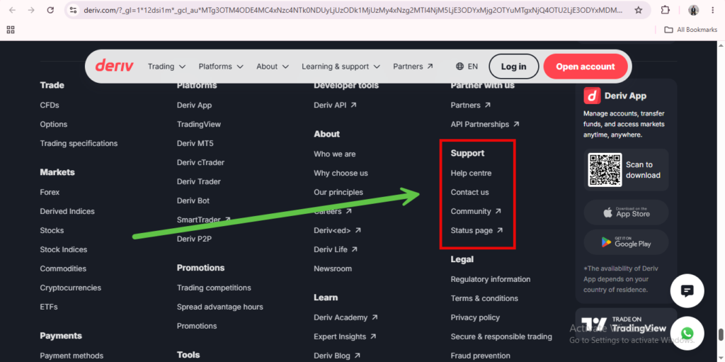The image size is (725, 362).
Task: Open the Deriv Bot link
Action: (x=193, y=200)
